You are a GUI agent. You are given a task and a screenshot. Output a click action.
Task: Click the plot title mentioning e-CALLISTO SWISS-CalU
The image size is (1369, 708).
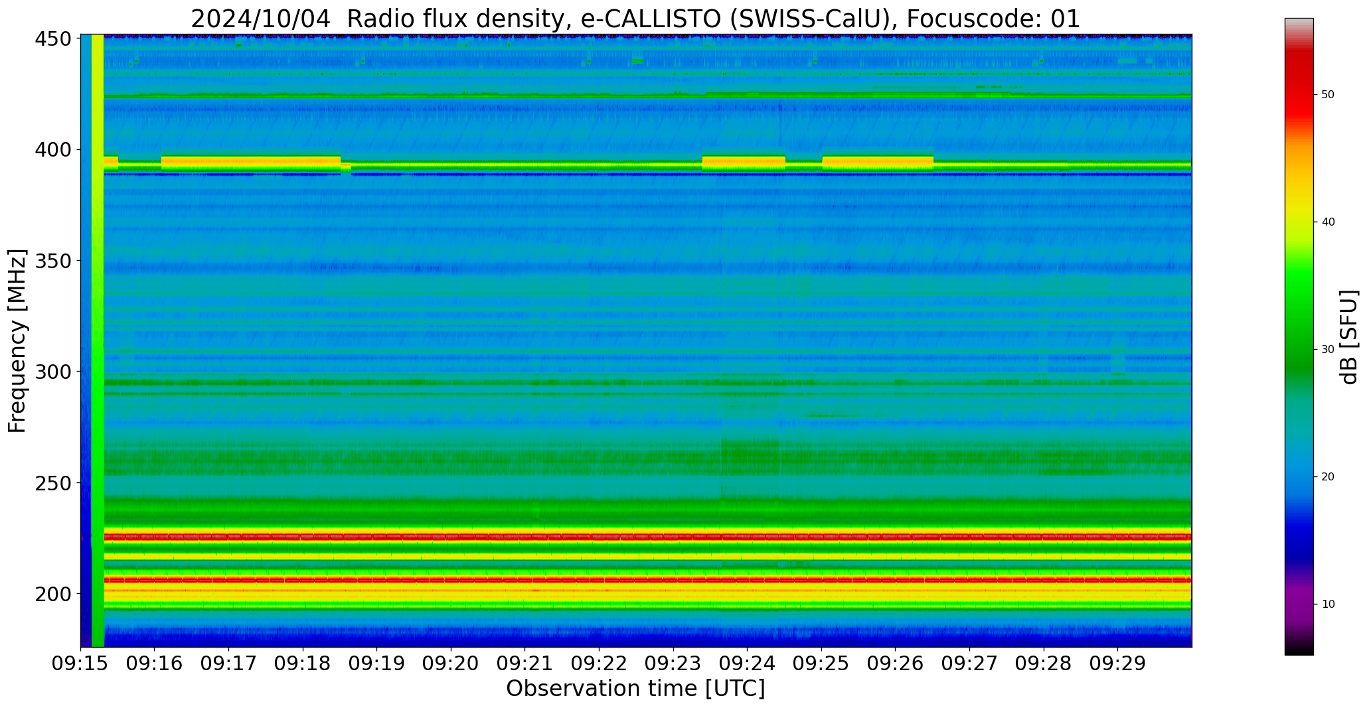tap(635, 19)
